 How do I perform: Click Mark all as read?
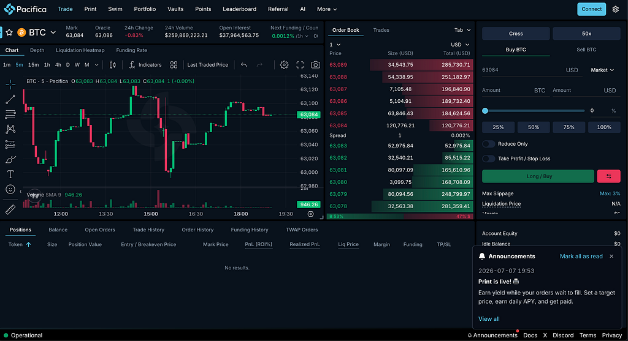[x=581, y=257]
